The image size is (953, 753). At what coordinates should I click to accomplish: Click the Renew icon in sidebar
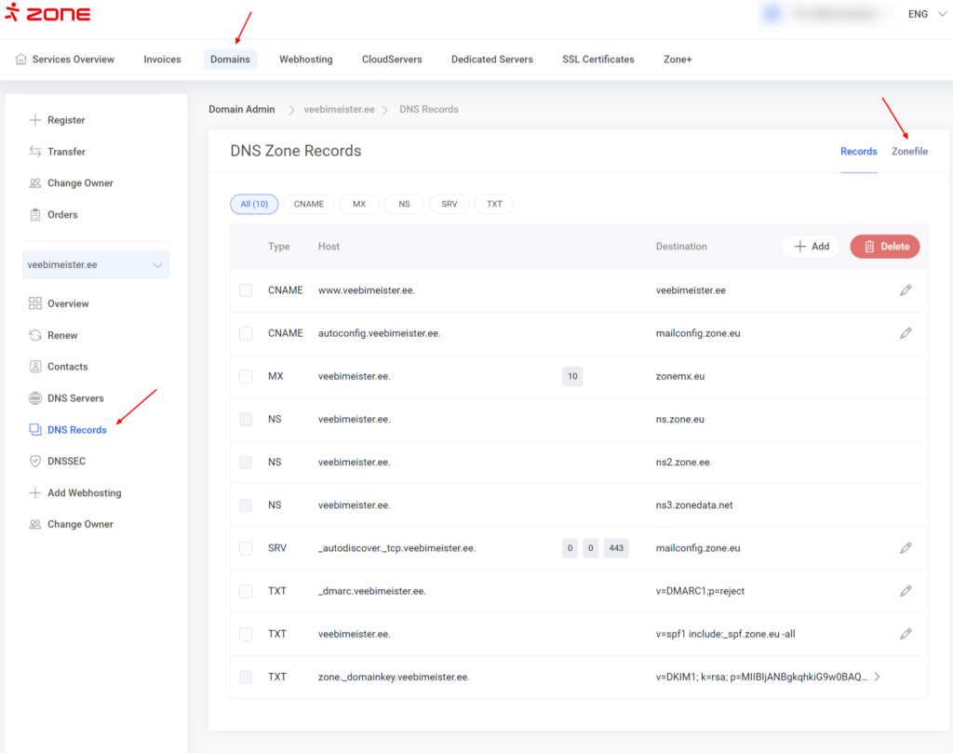(35, 335)
